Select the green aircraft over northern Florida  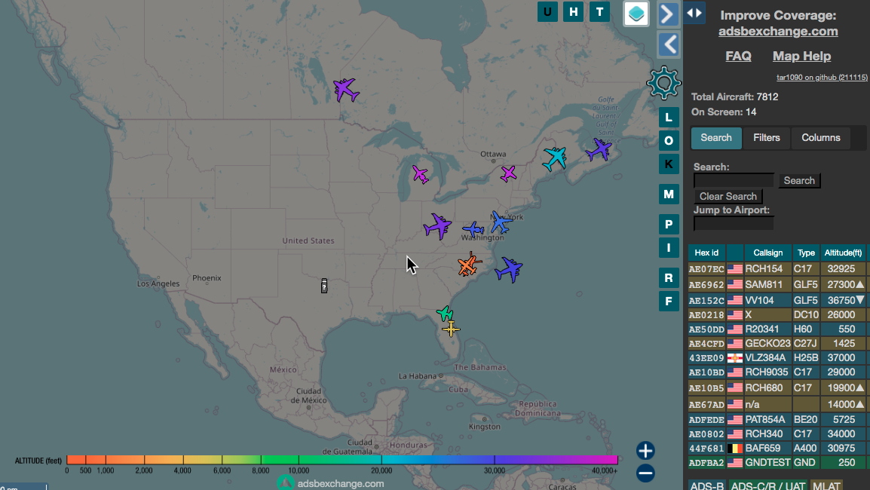pos(445,314)
